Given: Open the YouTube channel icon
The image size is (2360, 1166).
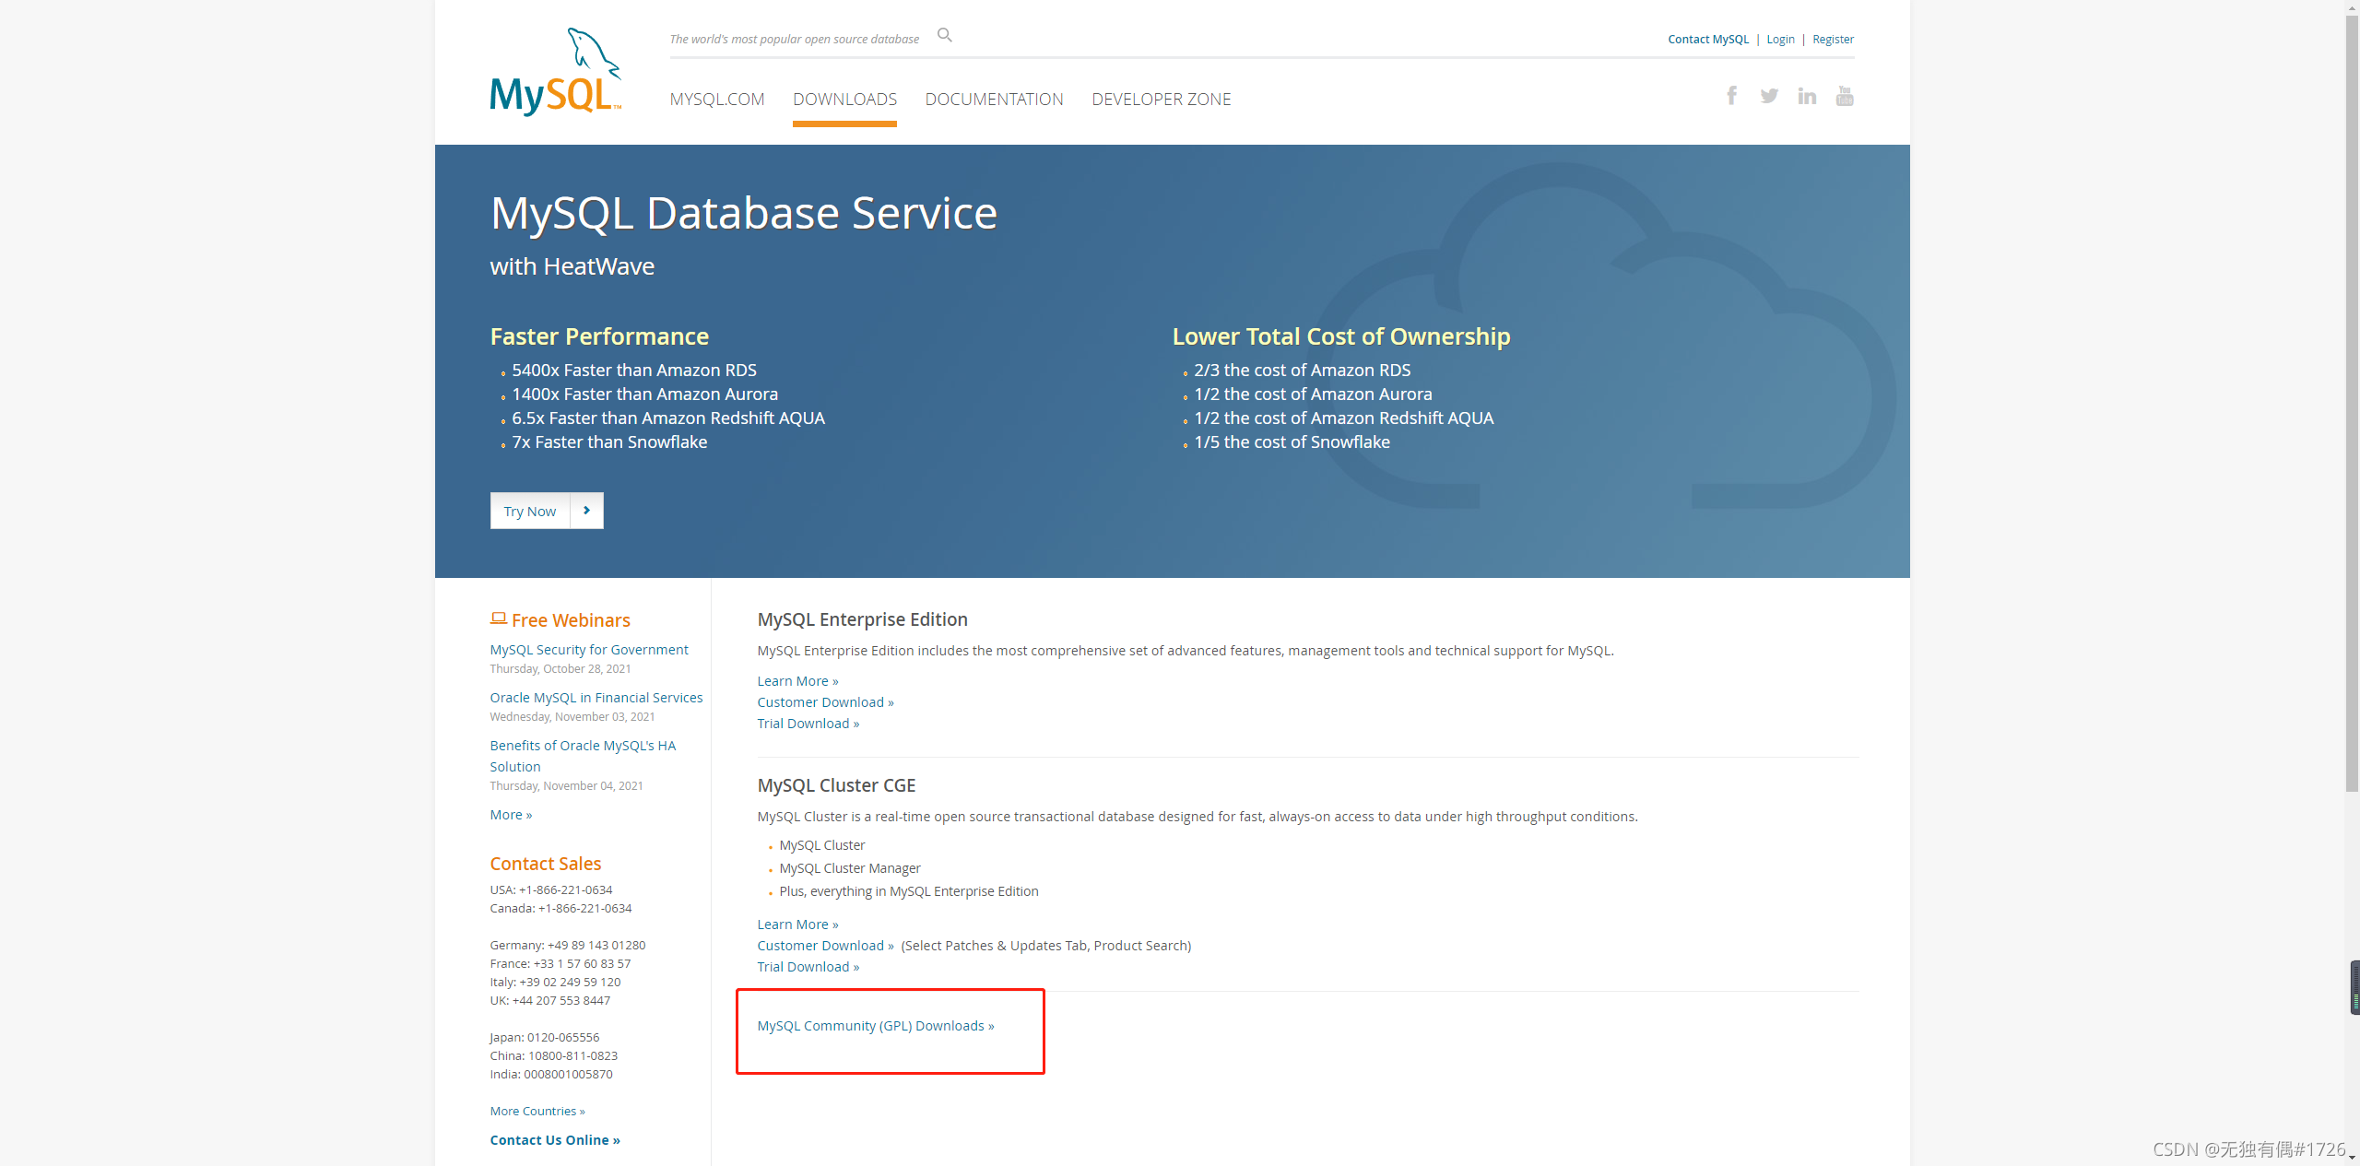Looking at the screenshot, I should 1844,96.
